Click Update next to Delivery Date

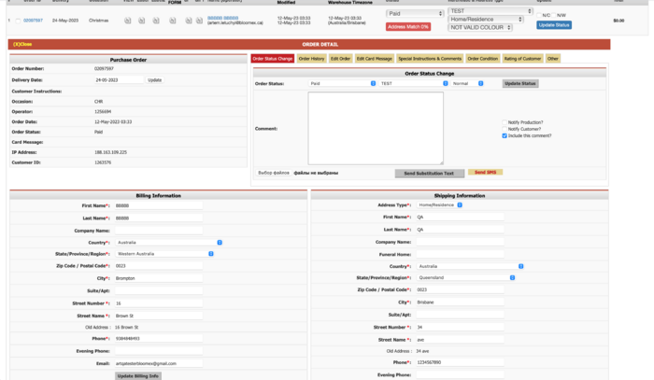[154, 80]
